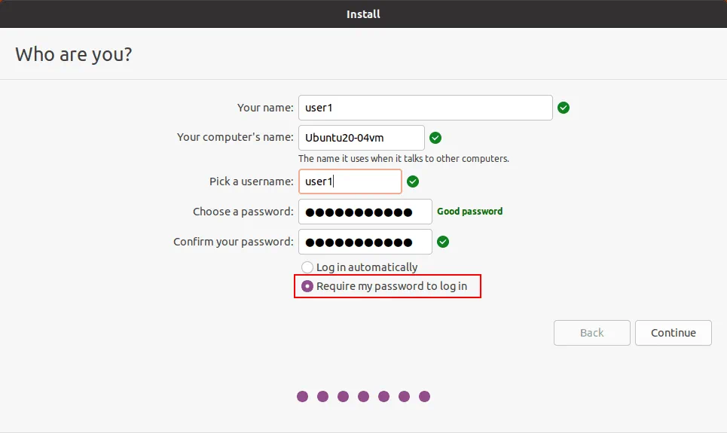Click the Back button
Viewport: 727px width, 433px height.
[x=591, y=333]
